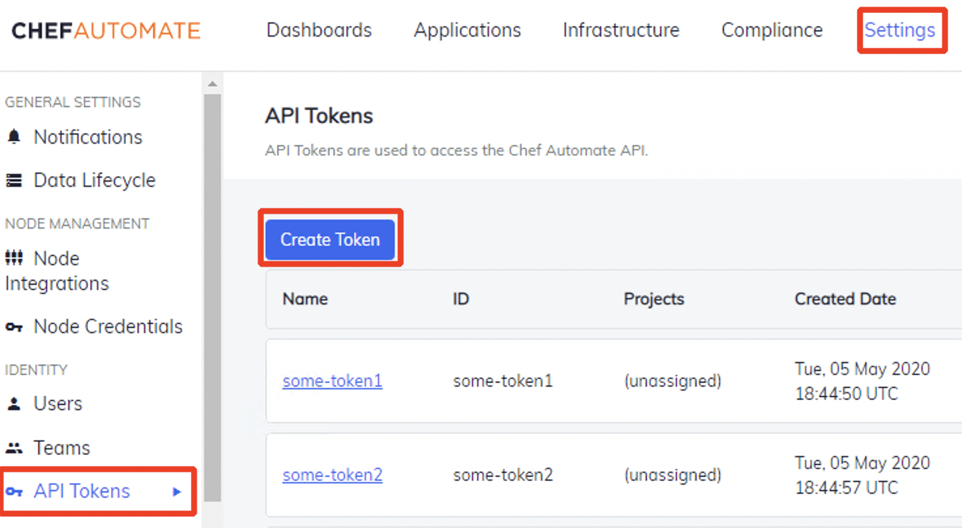This screenshot has width=962, height=528.
Task: Click the Create Token button
Action: pos(330,240)
